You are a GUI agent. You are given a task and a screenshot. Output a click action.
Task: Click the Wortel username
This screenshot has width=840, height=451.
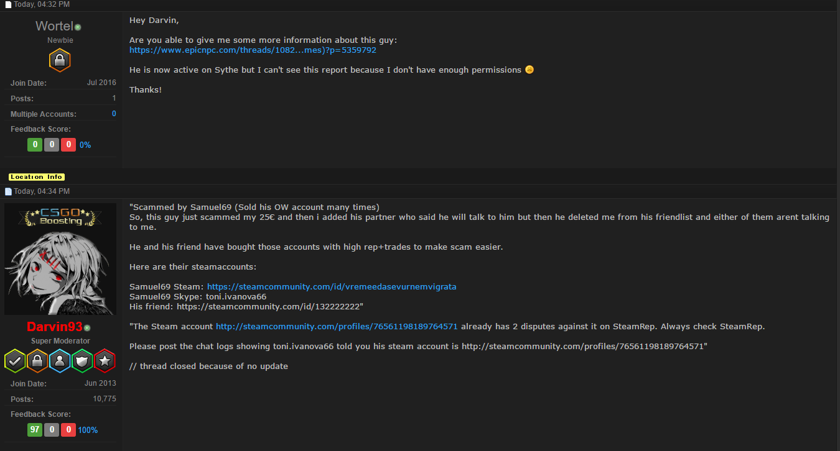pos(54,26)
